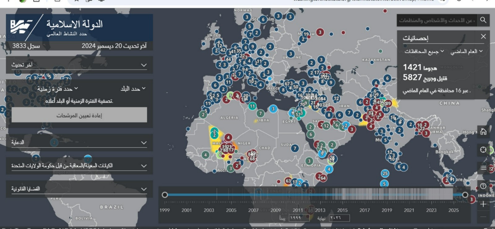Select green 4 cluster in West Africa
The image size is (495, 229).
pos(205,155)
